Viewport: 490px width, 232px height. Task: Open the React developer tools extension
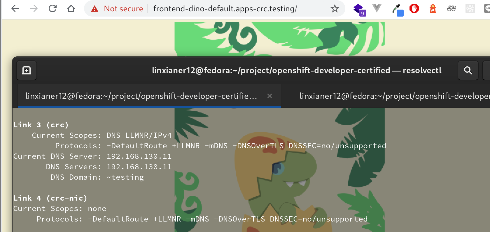pyautogui.click(x=470, y=9)
